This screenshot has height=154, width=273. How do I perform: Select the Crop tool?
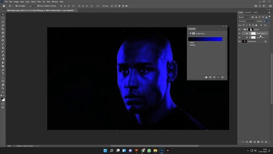tap(3, 29)
